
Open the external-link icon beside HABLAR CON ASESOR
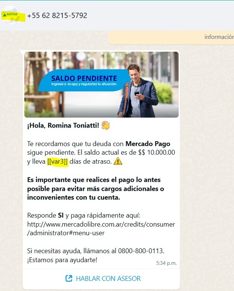click(69, 278)
